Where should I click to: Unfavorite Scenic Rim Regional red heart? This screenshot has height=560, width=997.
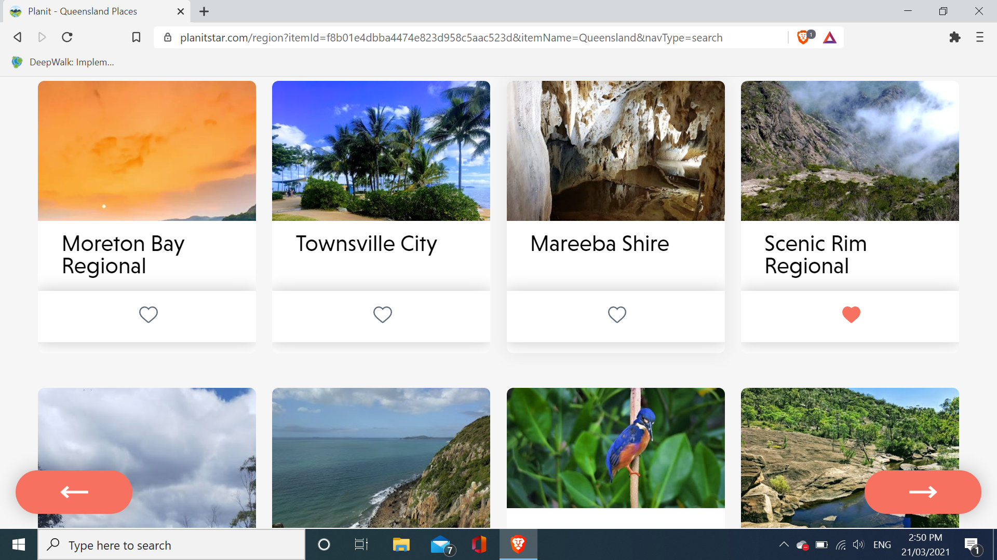click(851, 315)
